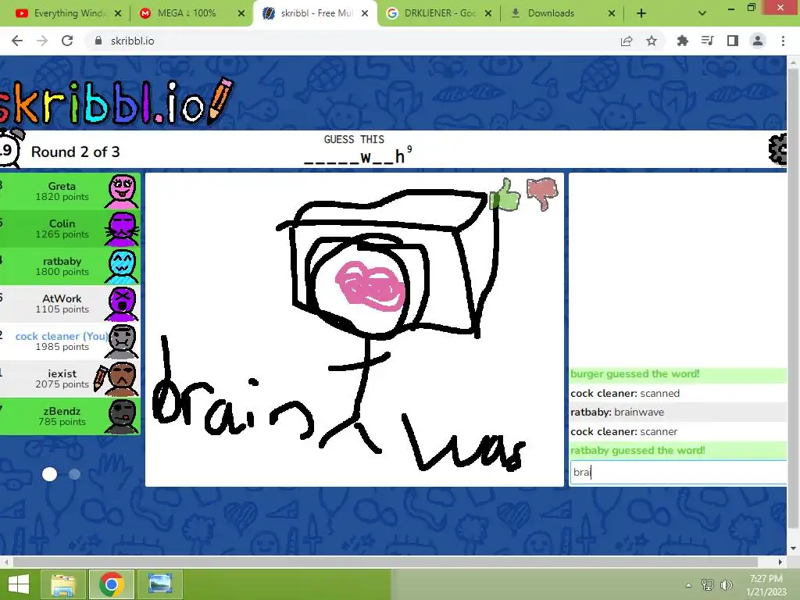The width and height of the screenshot is (800, 600).
Task: Open the skribbl settings gear
Action: click(x=777, y=149)
